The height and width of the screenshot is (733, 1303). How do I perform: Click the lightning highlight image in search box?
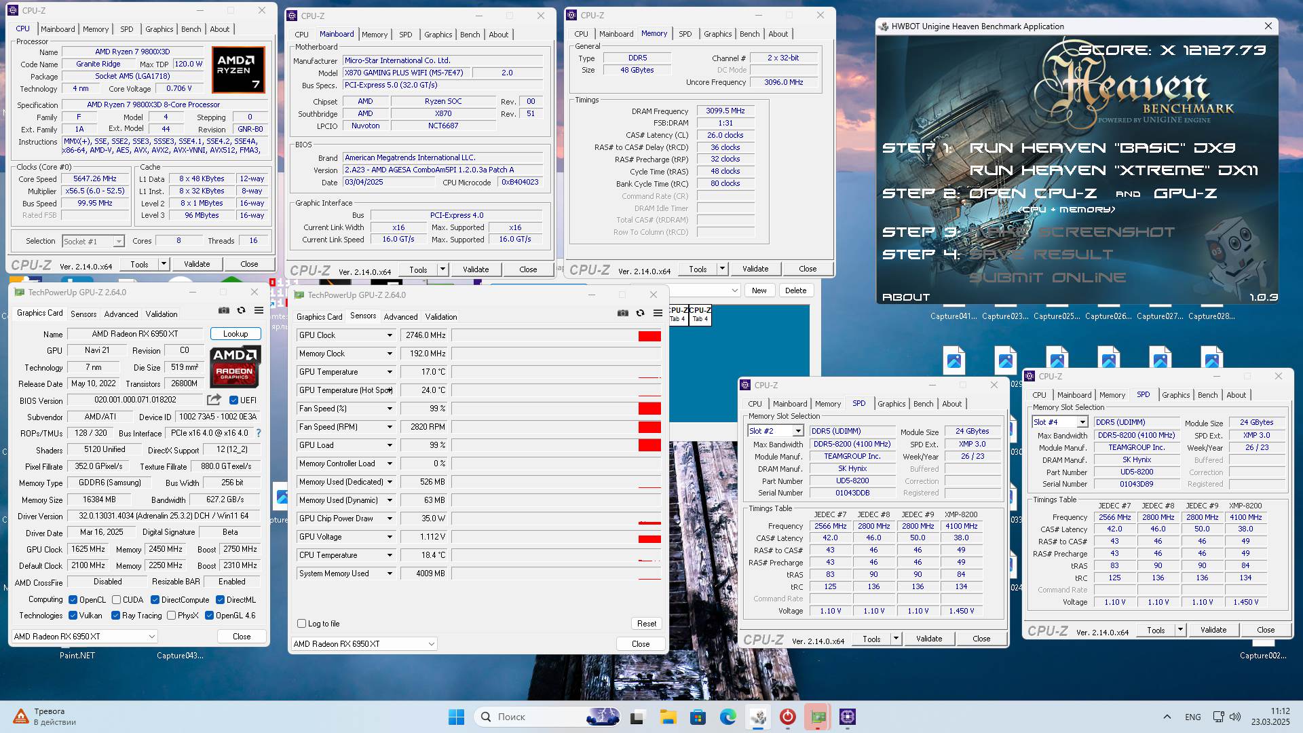coord(603,717)
